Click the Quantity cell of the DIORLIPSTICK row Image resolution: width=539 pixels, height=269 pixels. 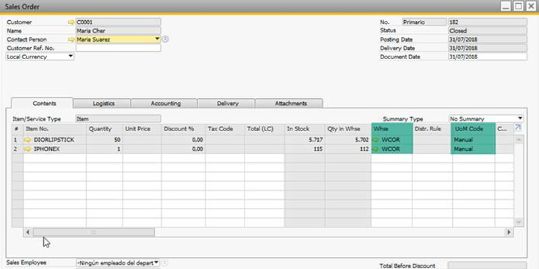pos(104,140)
